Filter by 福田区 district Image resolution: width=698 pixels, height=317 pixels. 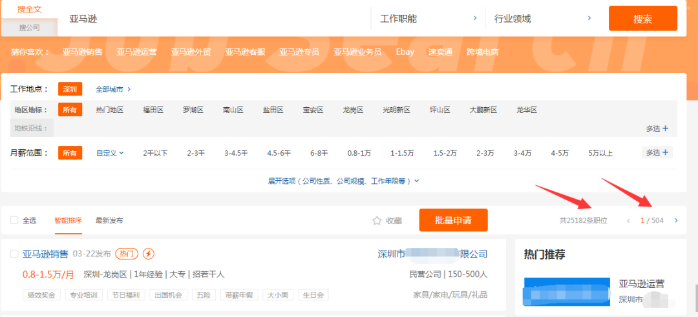(153, 110)
